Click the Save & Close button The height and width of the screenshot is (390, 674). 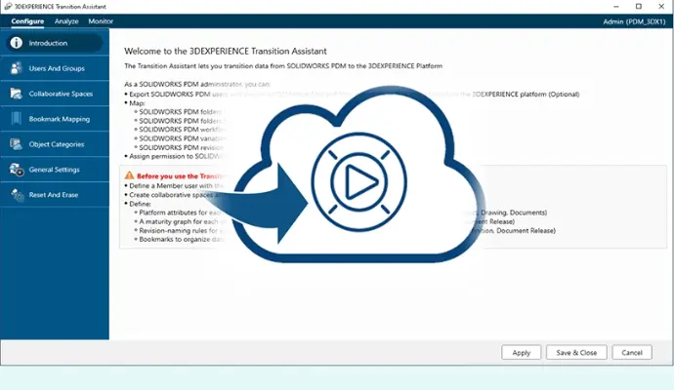pos(576,352)
